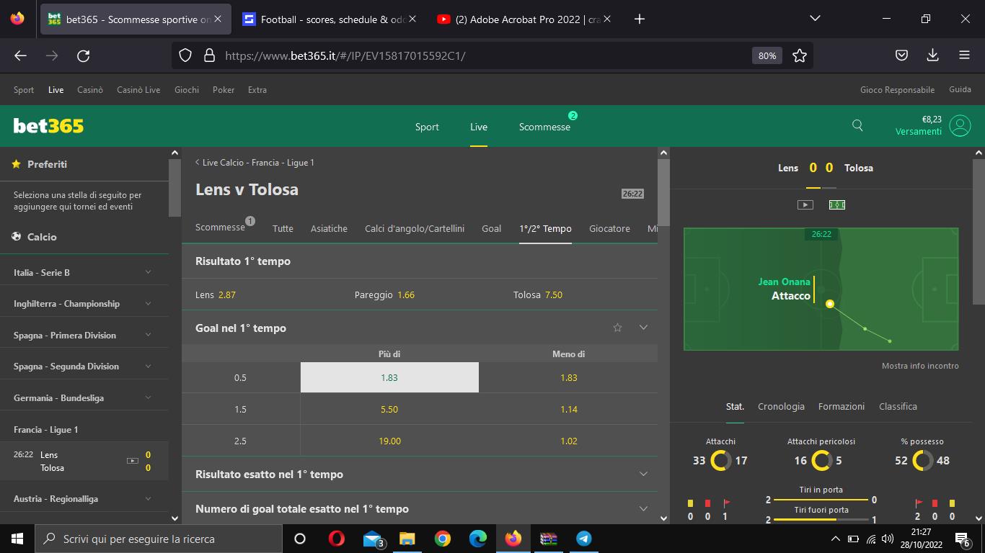
Task: Open the Telegram app in the taskbar
Action: click(x=584, y=539)
